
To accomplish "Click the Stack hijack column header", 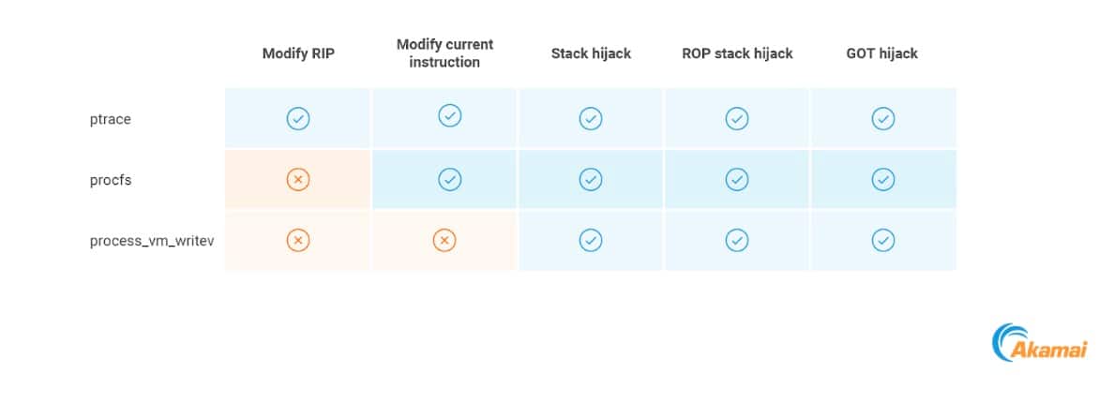I will pos(591,53).
